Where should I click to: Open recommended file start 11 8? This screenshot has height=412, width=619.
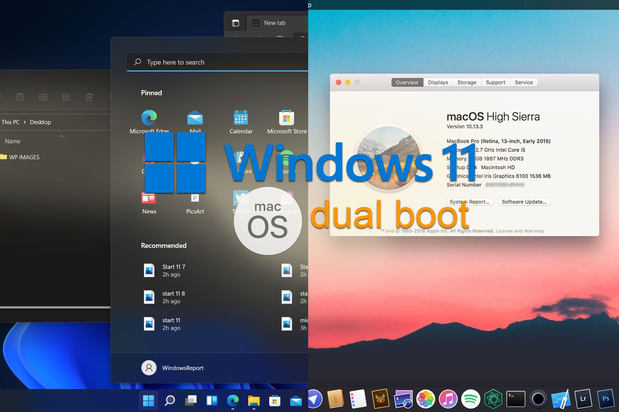click(164, 297)
